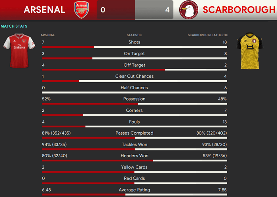
Task: Click the Scarborough Athletic seagull badge
Action: (188, 10)
